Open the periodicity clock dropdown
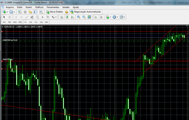 point(117,17)
